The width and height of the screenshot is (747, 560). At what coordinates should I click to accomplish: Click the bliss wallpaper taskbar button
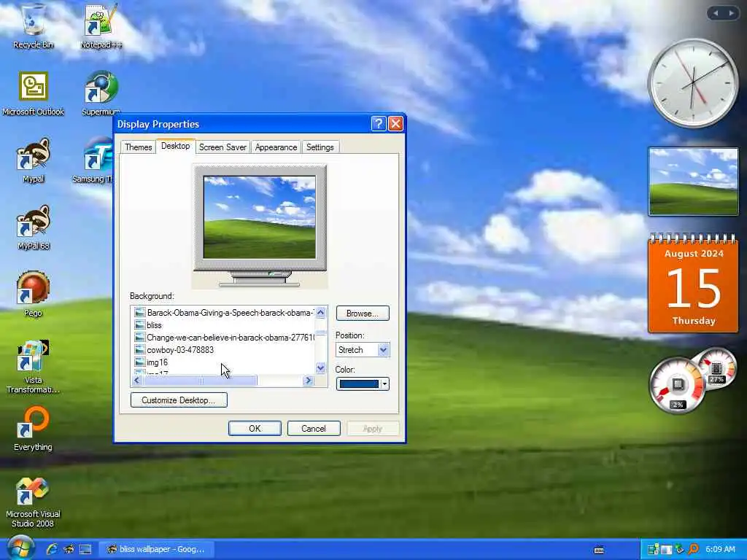click(156, 549)
